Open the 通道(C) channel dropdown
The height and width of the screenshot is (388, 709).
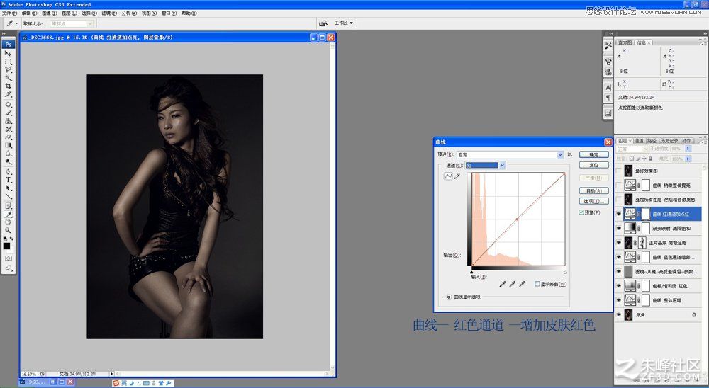pos(502,165)
